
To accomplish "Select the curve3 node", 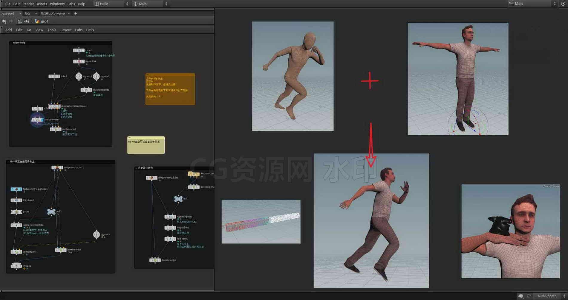I will (79, 50).
